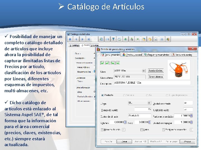Click the Unidad de salida field
This screenshot has height=150, width=201.
188,109
